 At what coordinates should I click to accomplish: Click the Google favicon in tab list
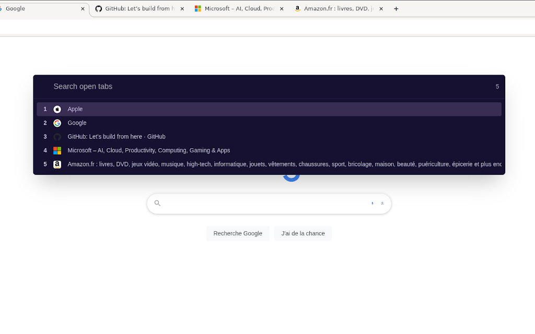(57, 123)
